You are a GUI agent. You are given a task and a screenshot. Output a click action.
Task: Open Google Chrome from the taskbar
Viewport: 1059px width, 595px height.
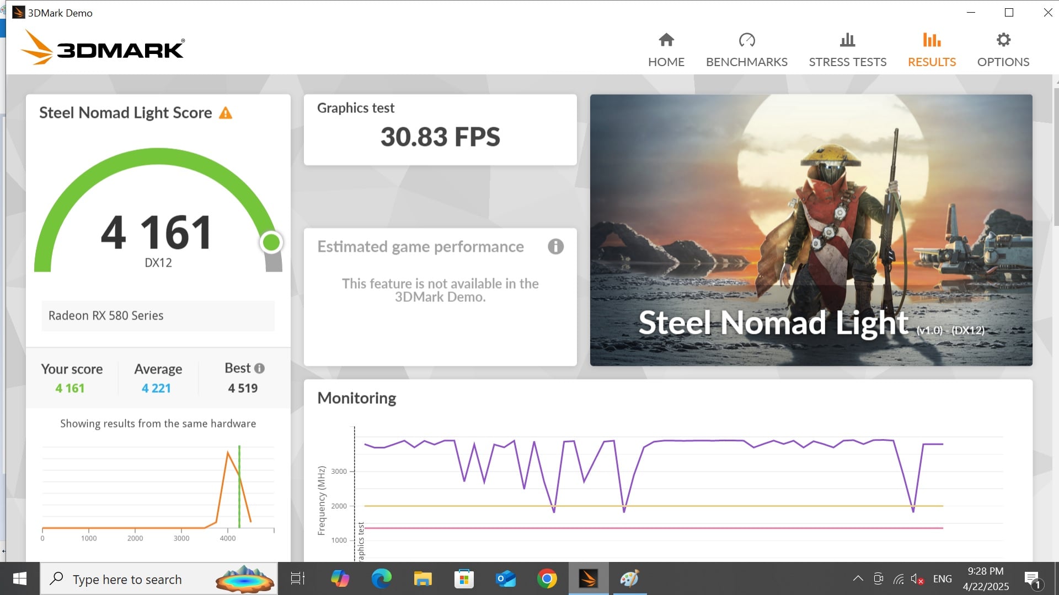(547, 578)
